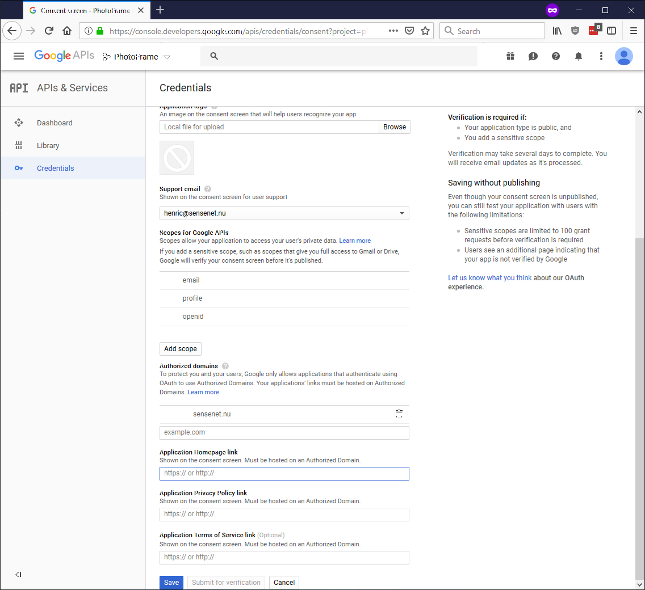
Task: Click the red extension icon with badge 8
Action: (595, 30)
